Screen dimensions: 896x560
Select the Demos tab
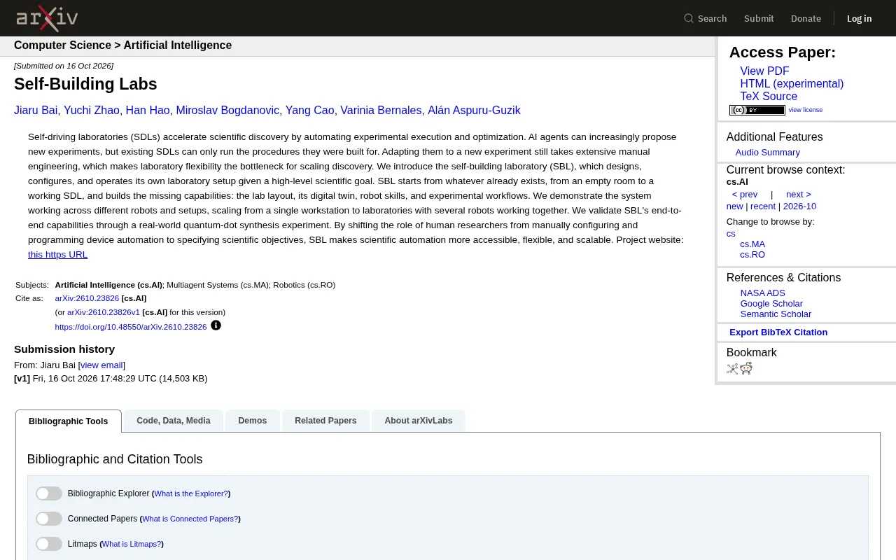pos(253,421)
